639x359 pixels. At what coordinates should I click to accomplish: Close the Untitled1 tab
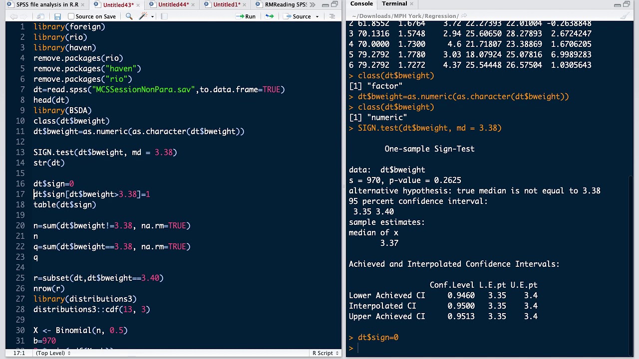pos(245,5)
